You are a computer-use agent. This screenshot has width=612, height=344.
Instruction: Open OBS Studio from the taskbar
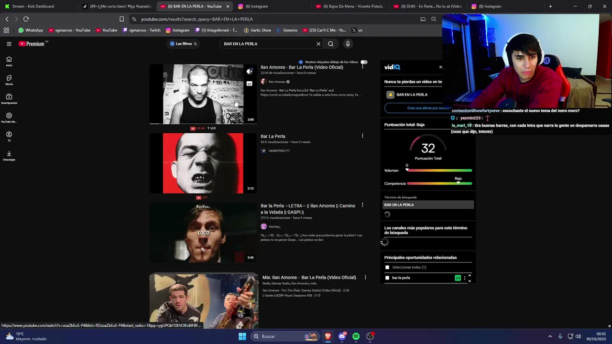point(370,336)
